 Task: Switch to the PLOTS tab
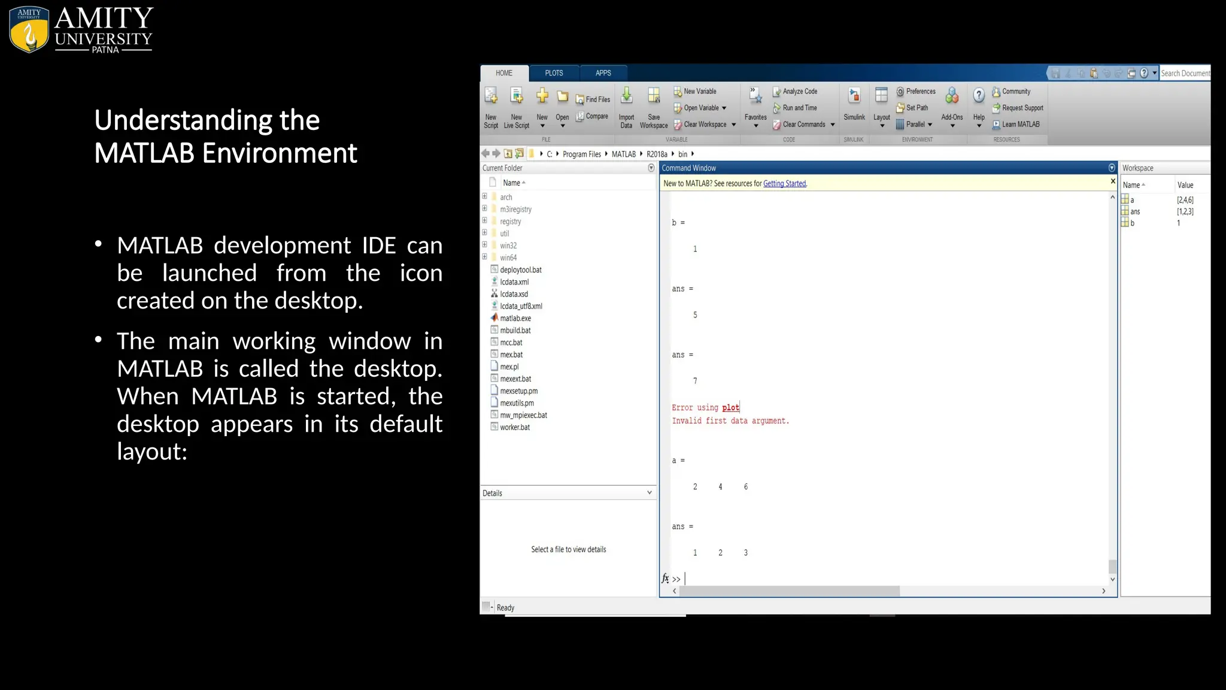tap(554, 73)
